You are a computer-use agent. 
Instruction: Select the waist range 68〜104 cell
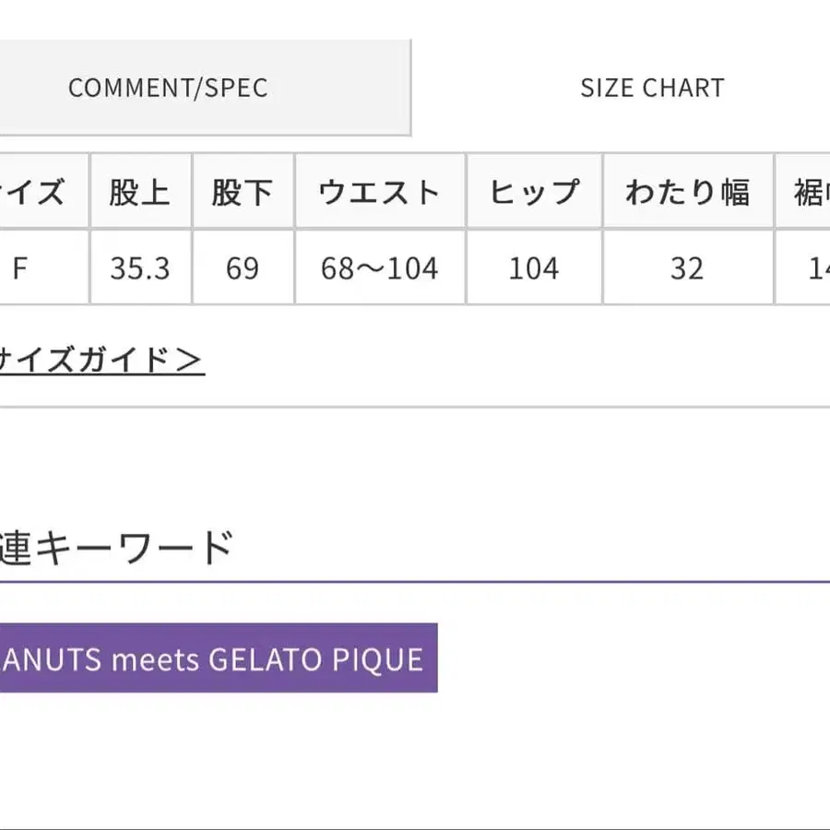[x=379, y=268]
